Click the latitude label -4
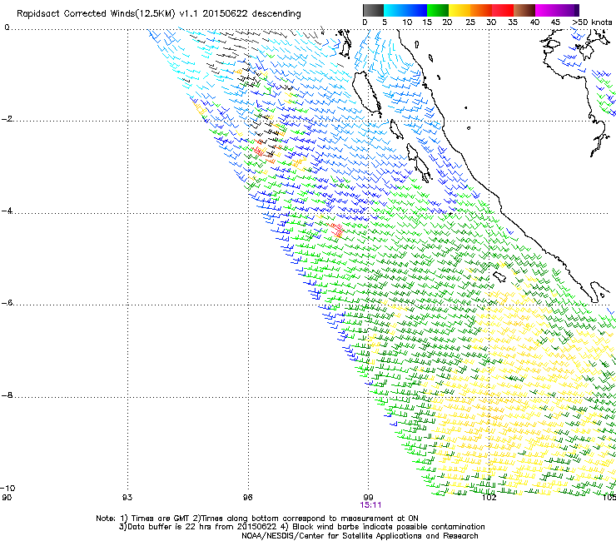This screenshot has width=616, height=541. 7,211
